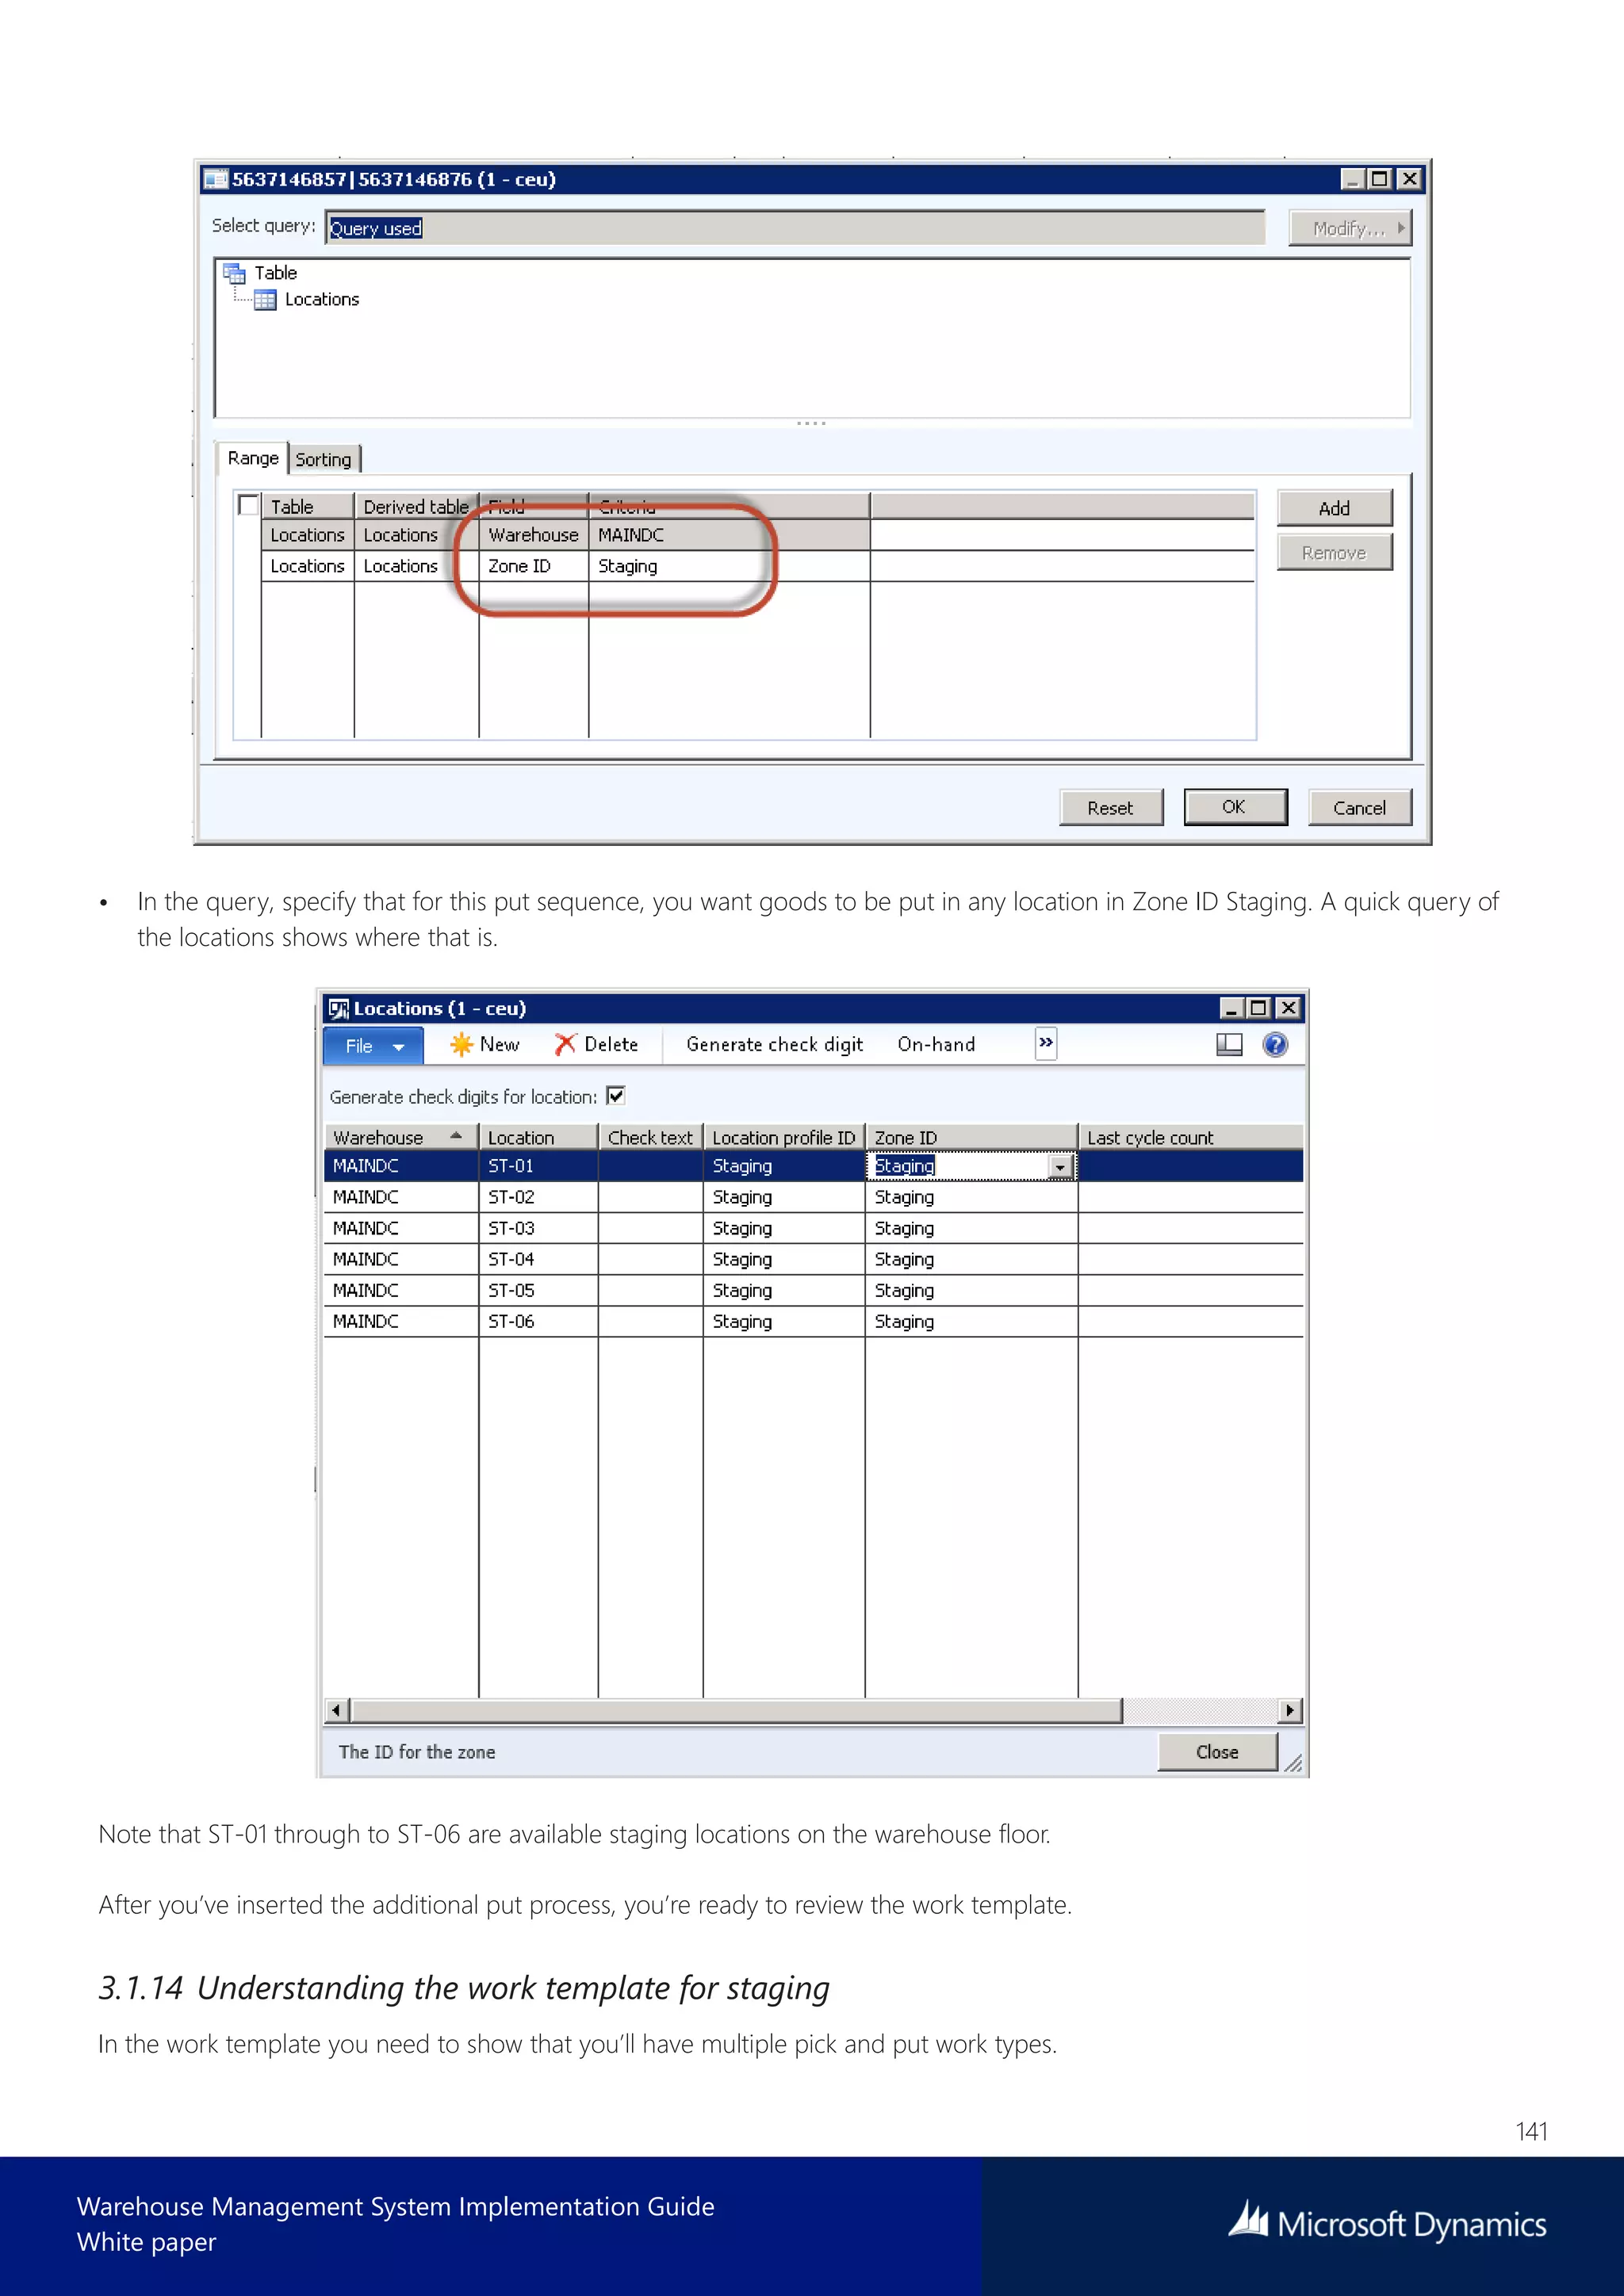Click the Location profile ID column header

783,1137
